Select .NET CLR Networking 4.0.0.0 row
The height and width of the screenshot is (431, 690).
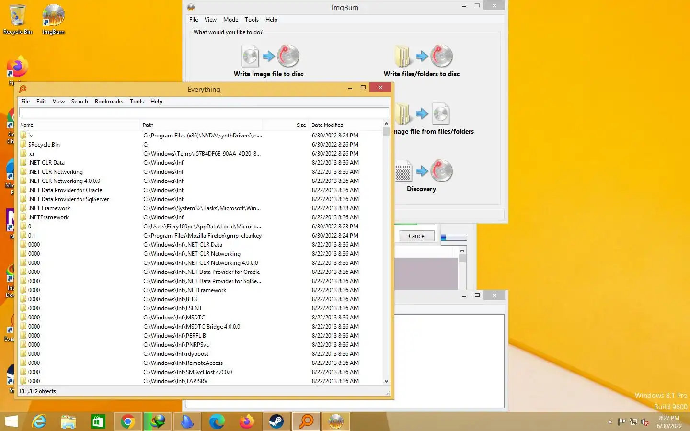pos(200,181)
